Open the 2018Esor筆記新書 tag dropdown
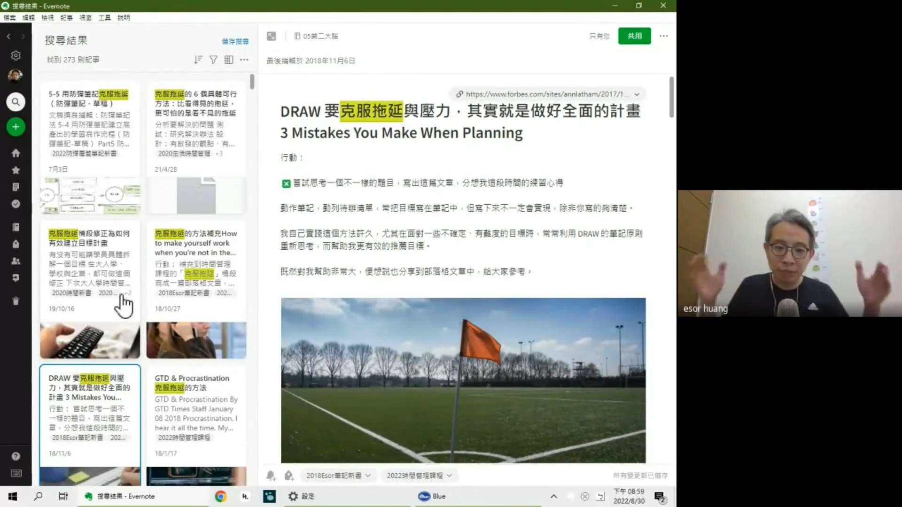The width and height of the screenshot is (902, 507). point(368,476)
